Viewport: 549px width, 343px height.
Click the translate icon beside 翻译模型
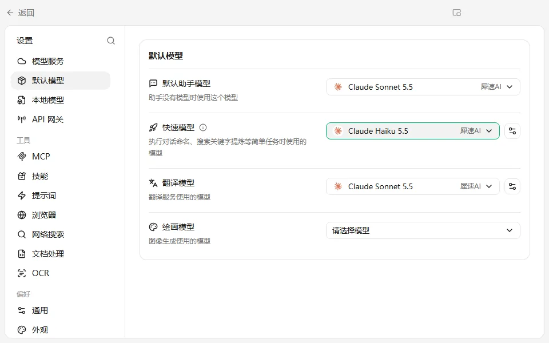point(153,183)
